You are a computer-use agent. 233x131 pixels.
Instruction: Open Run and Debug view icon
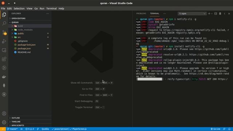[4, 41]
